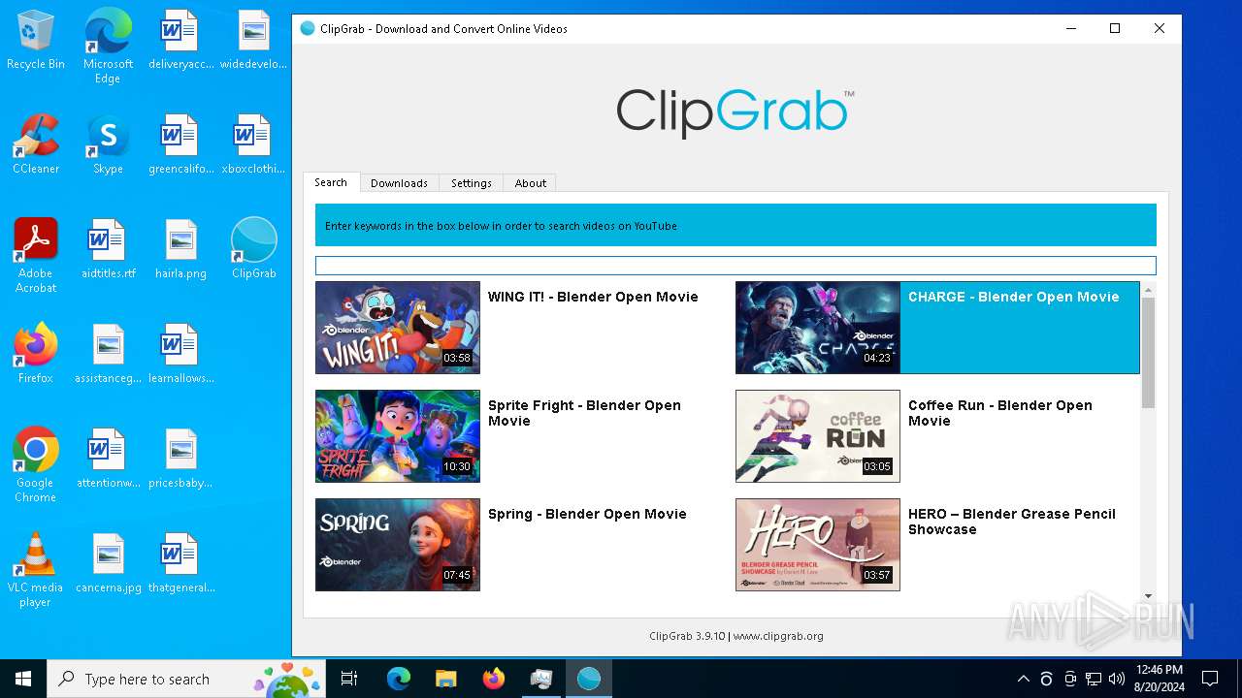Screen dimensions: 1242x698
Task: Click the results scrollbar up arrow
Action: pyautogui.click(x=1148, y=290)
